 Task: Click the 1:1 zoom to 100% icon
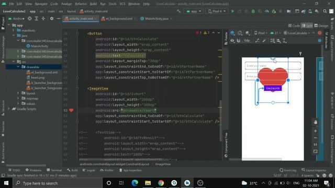pyautogui.click(x=315, y=145)
